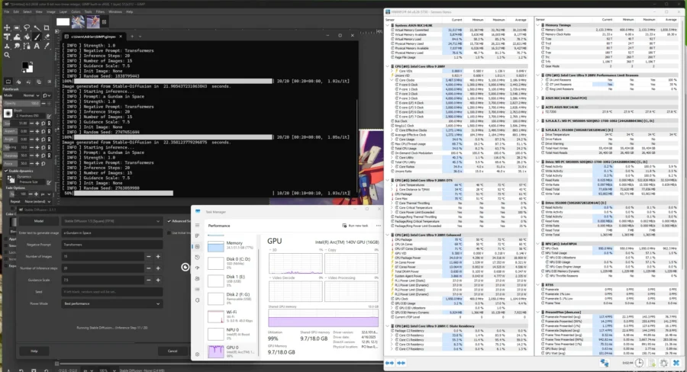Select the Crop tool in GIMP toolbox
Screen dimensions: 687x372
(47, 27)
